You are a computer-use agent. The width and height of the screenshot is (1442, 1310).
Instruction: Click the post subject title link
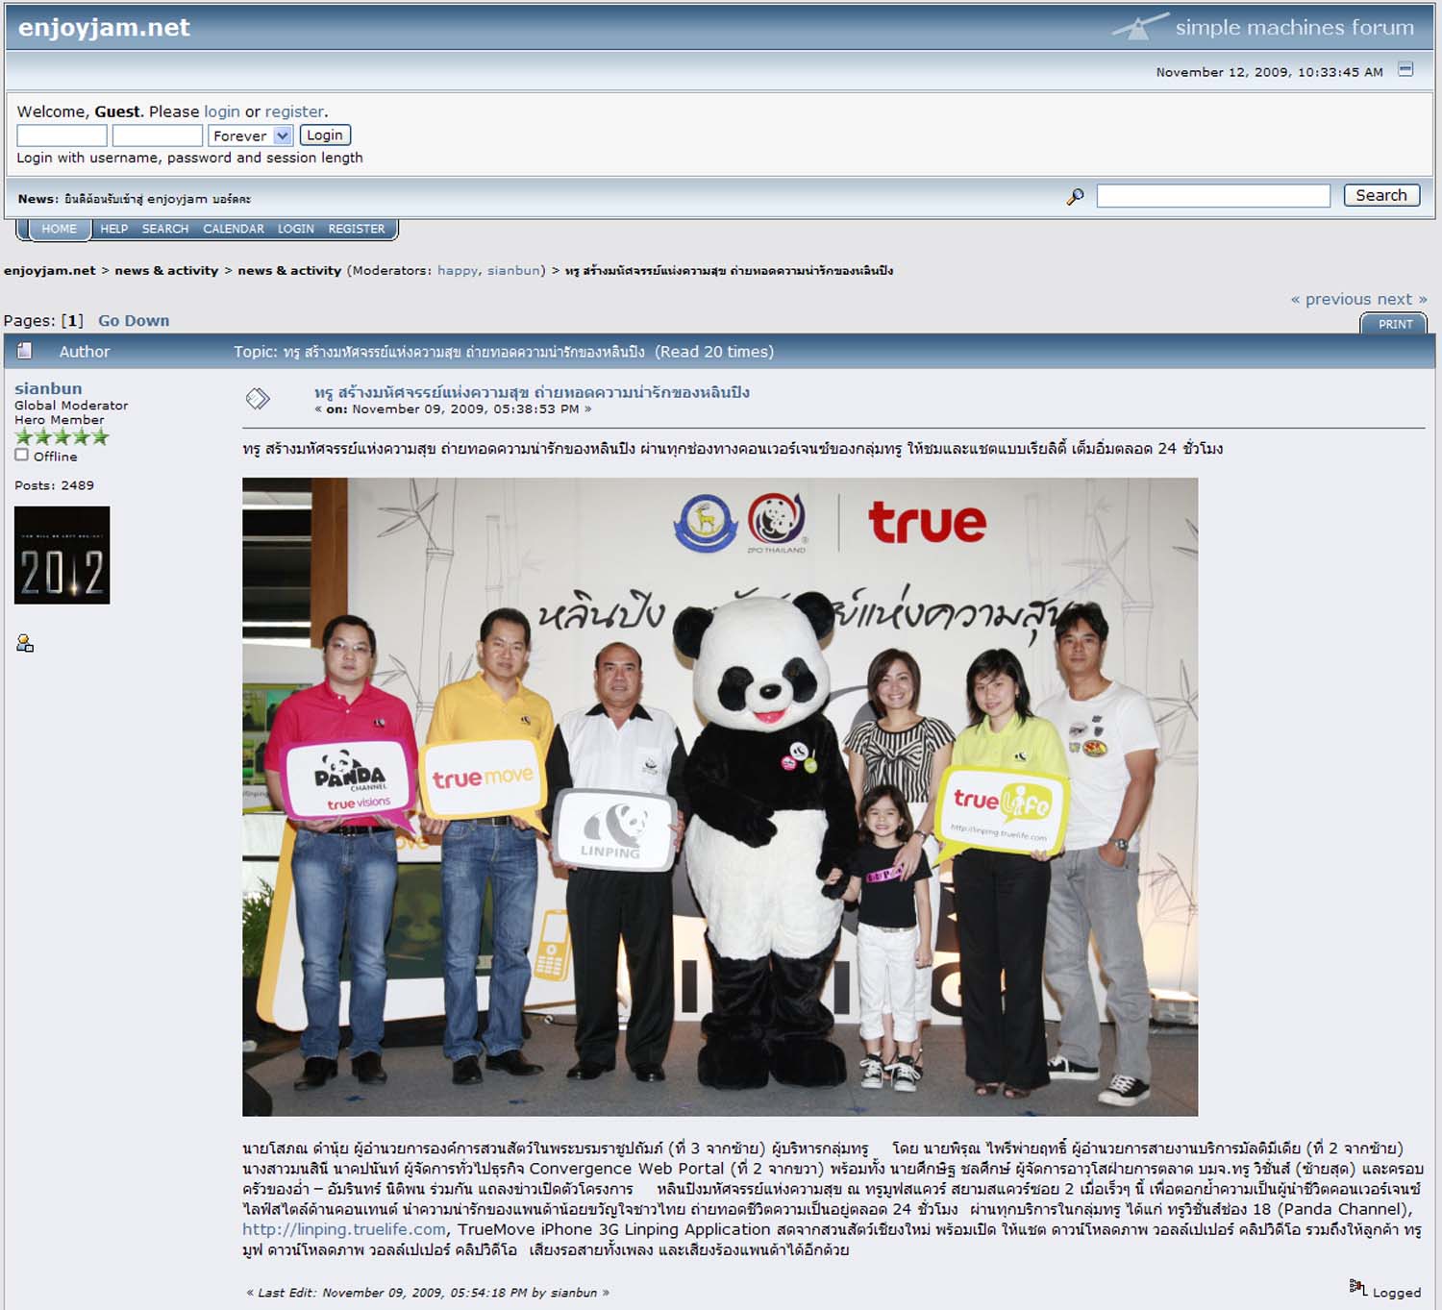point(532,392)
